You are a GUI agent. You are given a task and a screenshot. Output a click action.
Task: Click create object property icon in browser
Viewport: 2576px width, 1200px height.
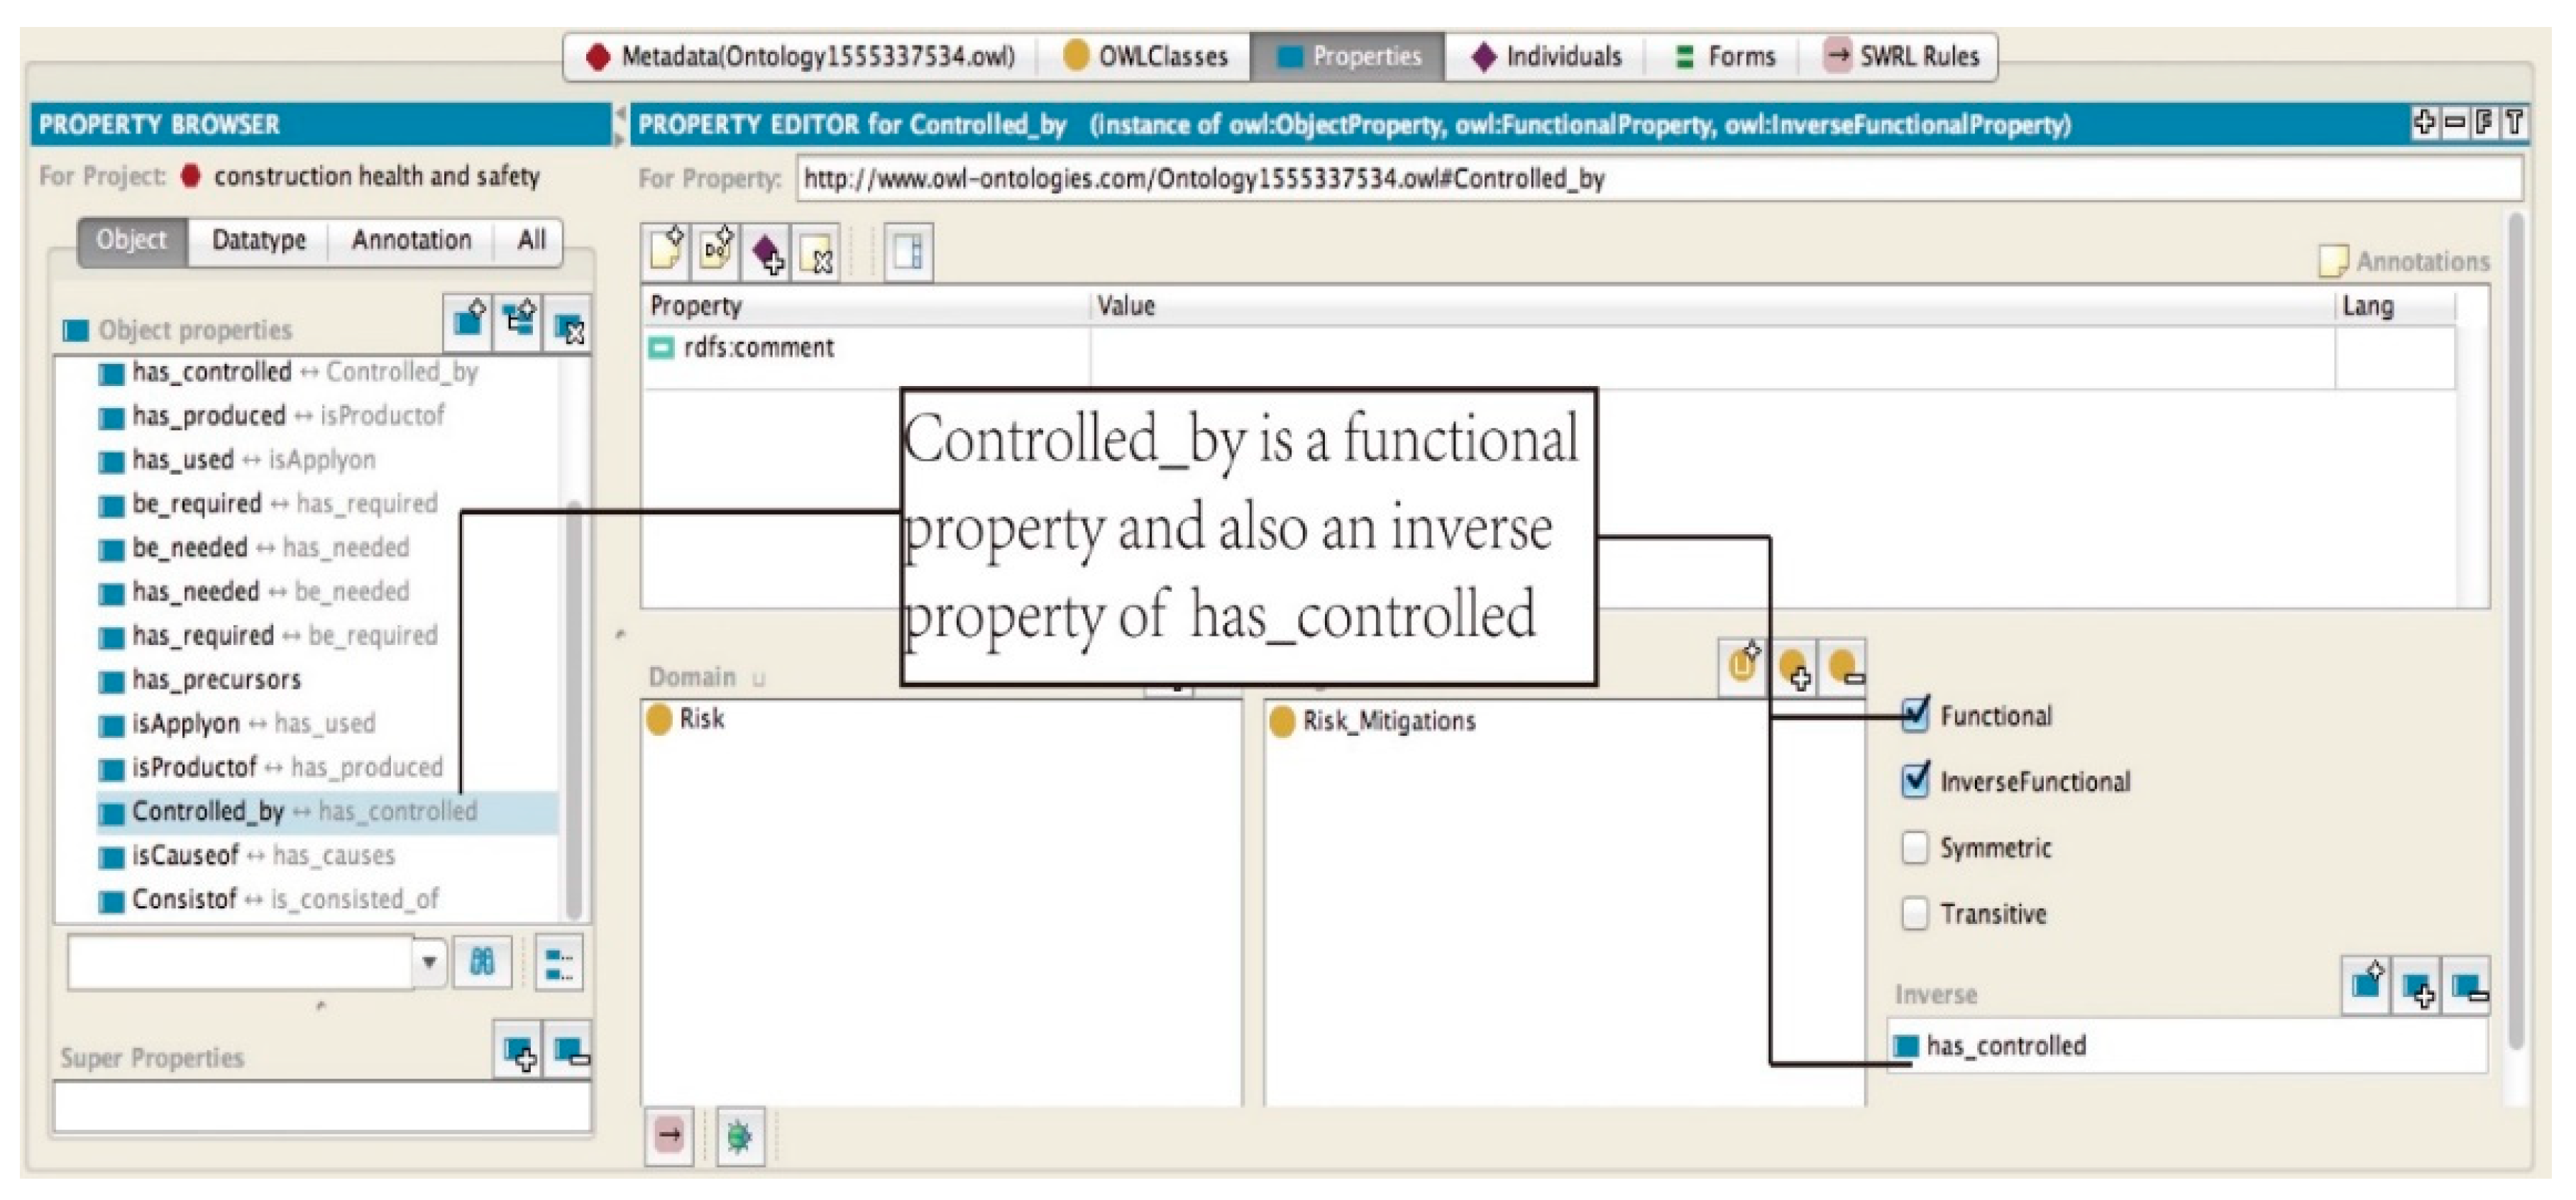(x=468, y=322)
